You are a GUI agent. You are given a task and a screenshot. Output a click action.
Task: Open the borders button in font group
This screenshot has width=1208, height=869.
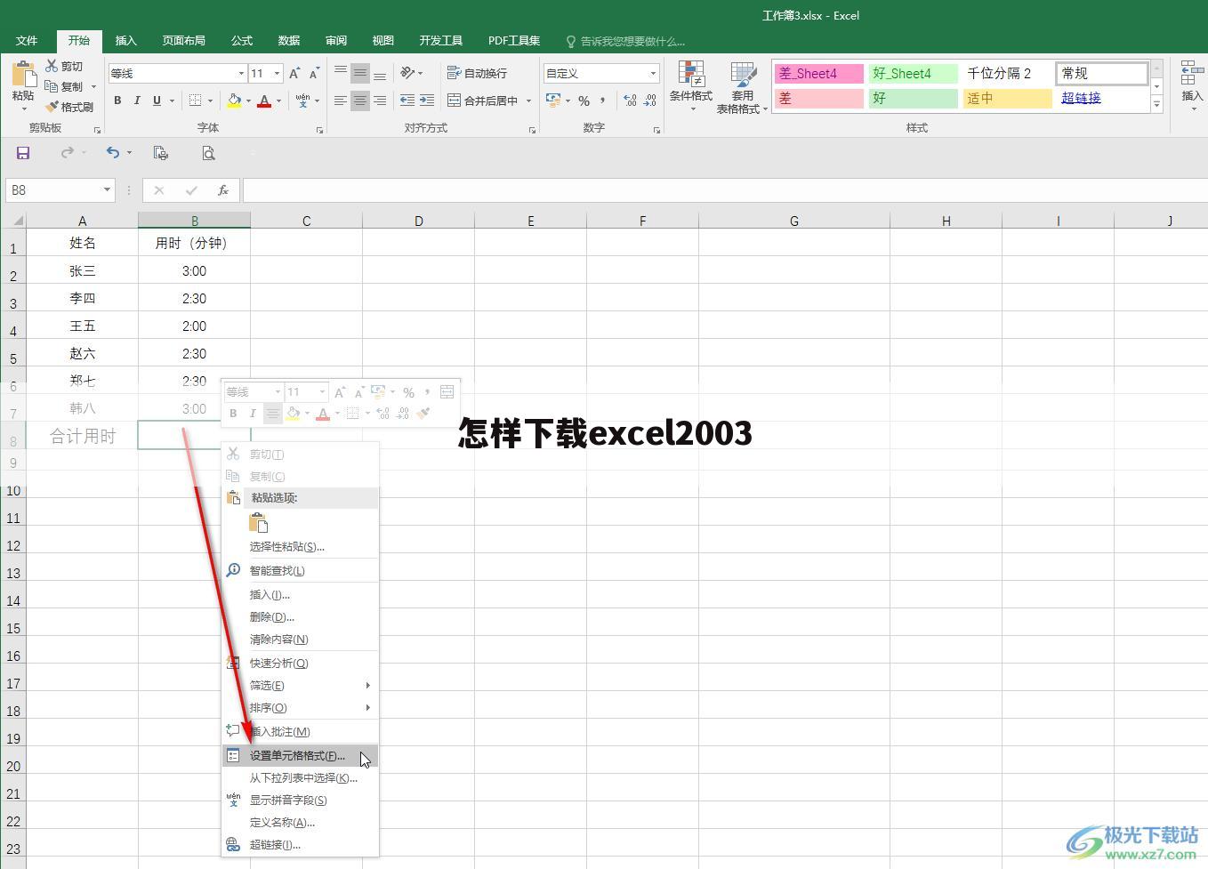click(196, 101)
